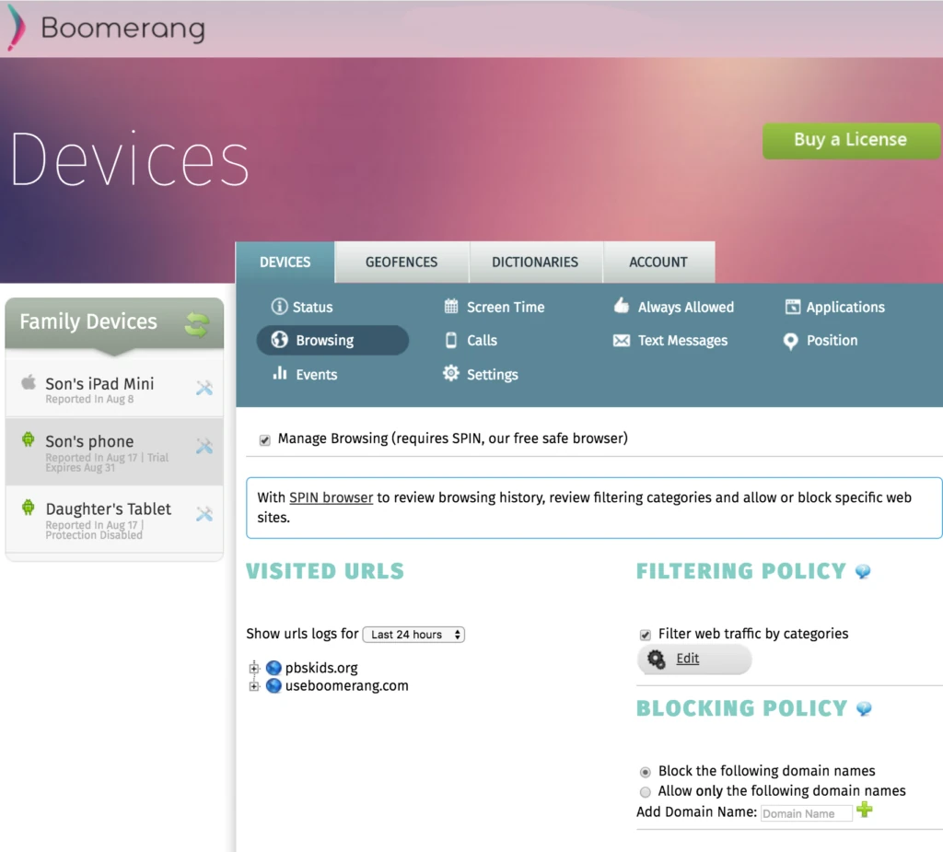This screenshot has width=943, height=852.
Task: Open the Last 24 hours dropdown
Action: 413,634
